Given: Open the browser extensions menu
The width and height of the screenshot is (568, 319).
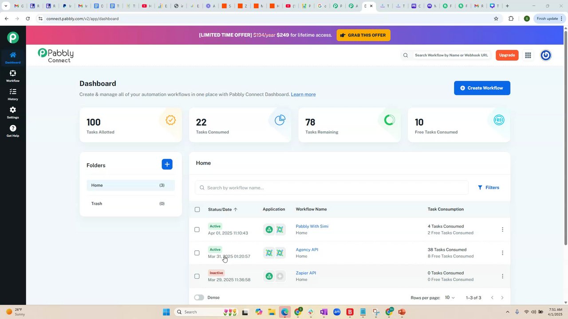Looking at the screenshot, I should point(511,19).
